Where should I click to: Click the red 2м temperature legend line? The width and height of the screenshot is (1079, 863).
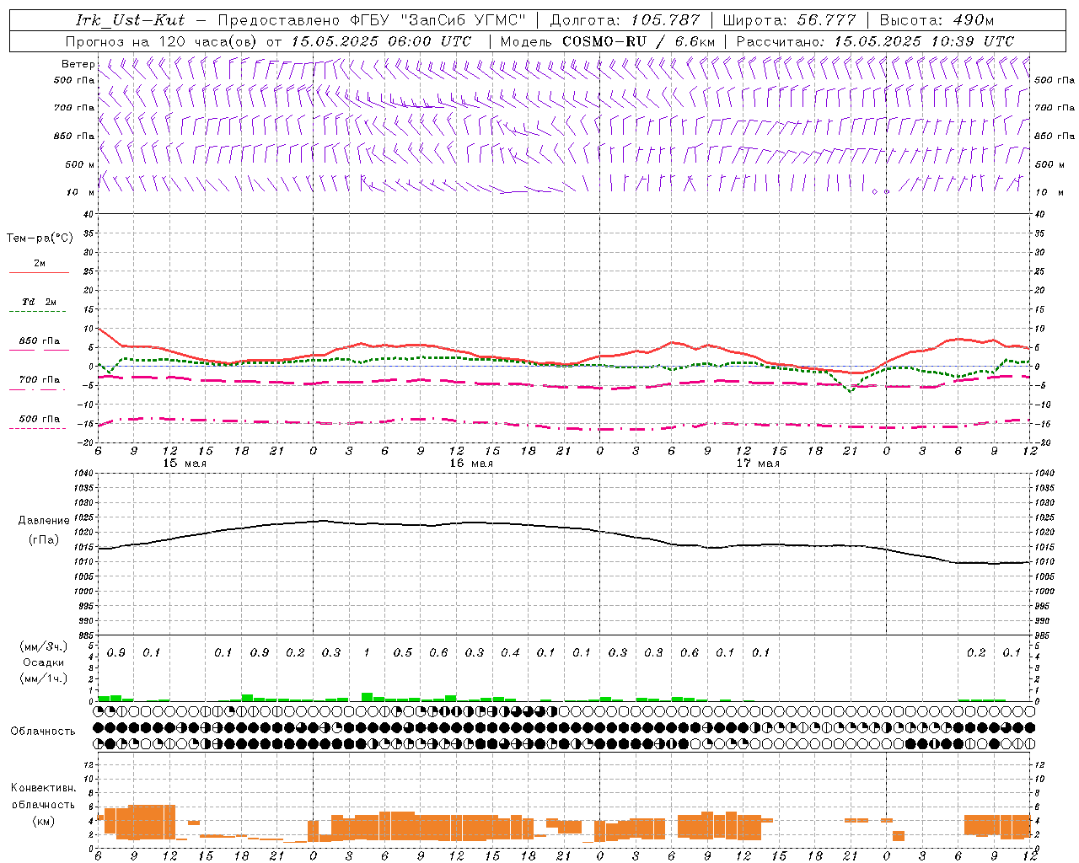[39, 272]
